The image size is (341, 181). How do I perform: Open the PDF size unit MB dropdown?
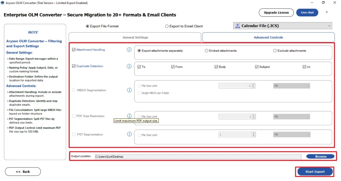click(x=291, y=117)
